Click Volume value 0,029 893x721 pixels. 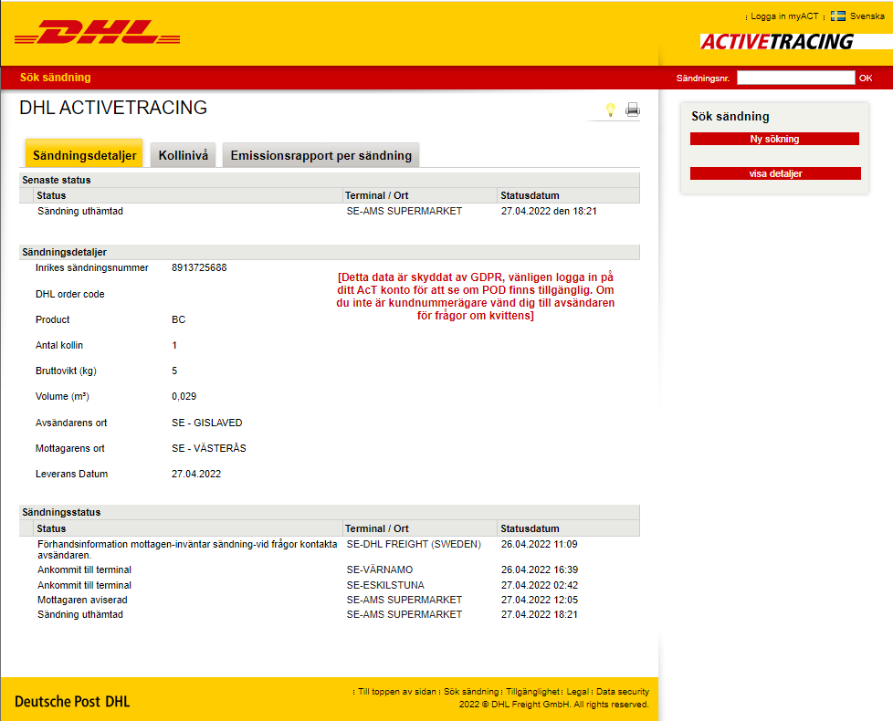tap(184, 396)
